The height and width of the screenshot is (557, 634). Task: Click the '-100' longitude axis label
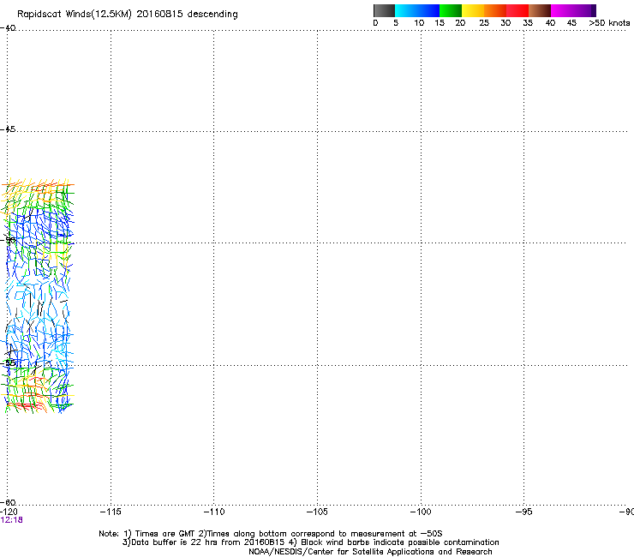(421, 512)
